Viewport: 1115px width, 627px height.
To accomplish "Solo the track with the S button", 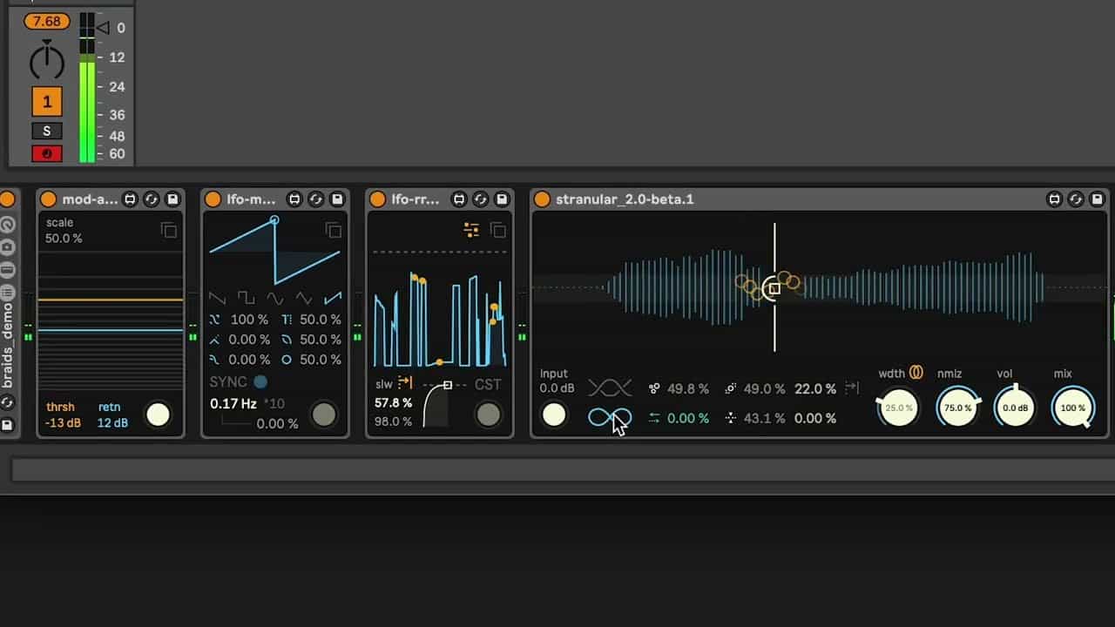I will [47, 131].
